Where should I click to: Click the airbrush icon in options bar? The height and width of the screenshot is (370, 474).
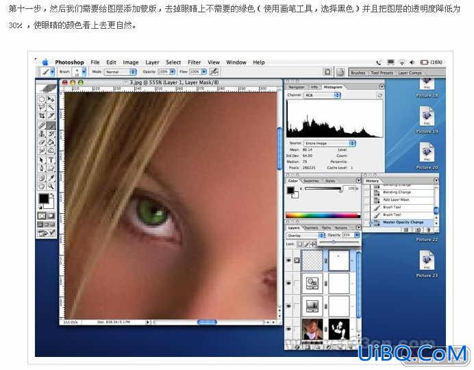point(214,72)
